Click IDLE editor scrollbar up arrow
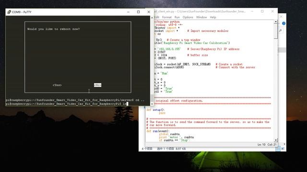The width and height of the screenshot is (307, 172). pos(276,21)
